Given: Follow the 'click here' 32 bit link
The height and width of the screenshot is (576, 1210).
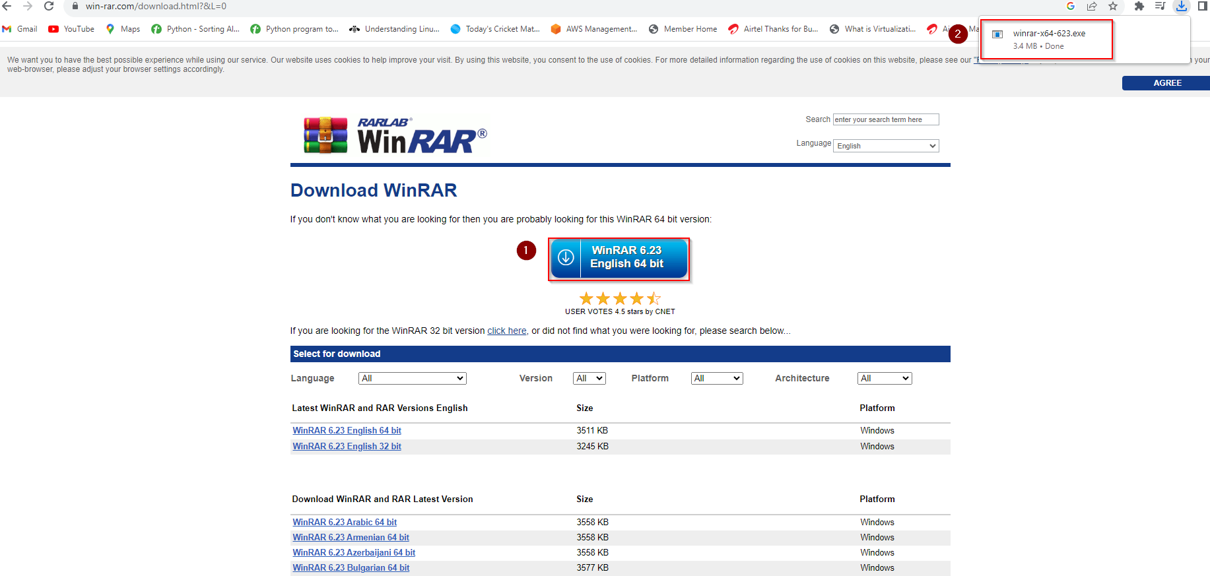Looking at the screenshot, I should click(507, 331).
